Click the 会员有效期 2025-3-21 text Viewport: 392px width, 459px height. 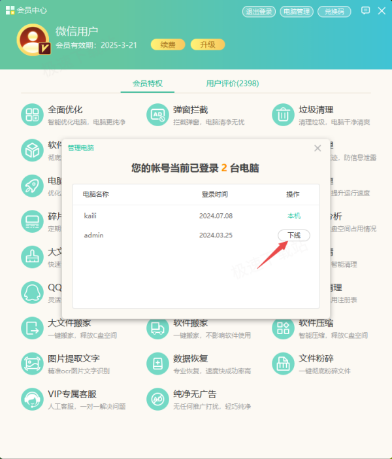click(96, 45)
